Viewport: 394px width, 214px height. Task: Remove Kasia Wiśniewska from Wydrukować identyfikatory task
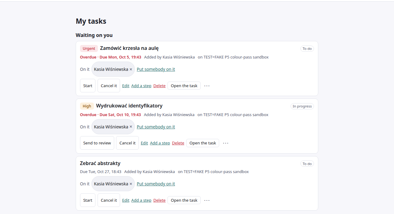(x=131, y=127)
